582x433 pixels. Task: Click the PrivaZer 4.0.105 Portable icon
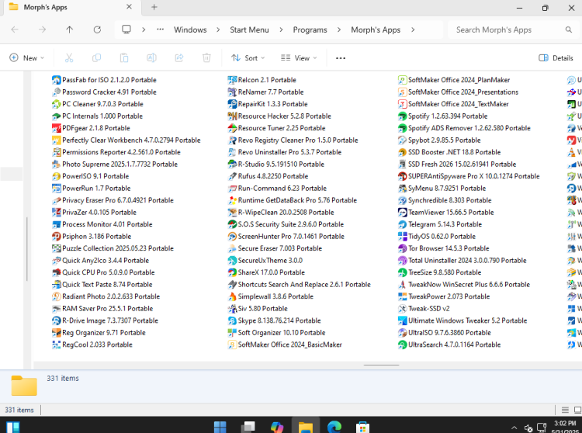pyautogui.click(x=57, y=213)
